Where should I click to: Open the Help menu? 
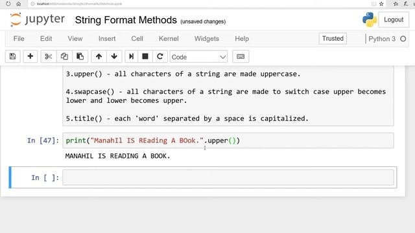pos(242,39)
